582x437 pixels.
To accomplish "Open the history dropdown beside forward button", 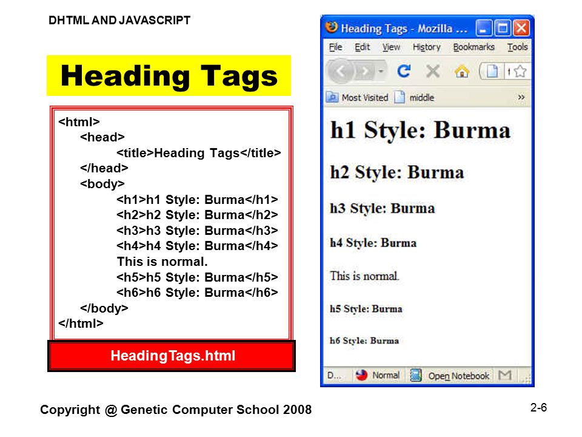I will tap(381, 71).
